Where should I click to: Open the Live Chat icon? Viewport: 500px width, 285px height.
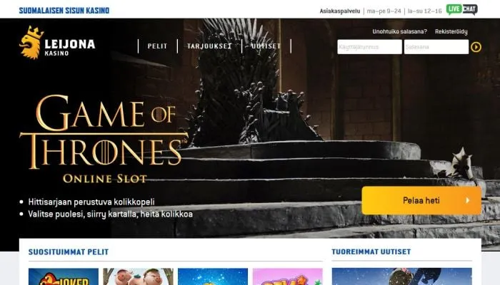click(x=461, y=9)
